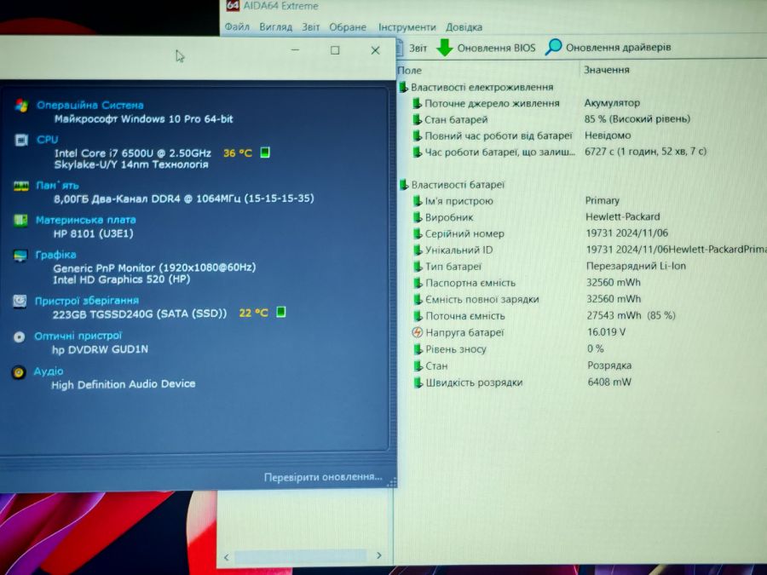Click the value Hewlett-Packard
Image resolution: width=767 pixels, height=575 pixels.
tap(623, 216)
